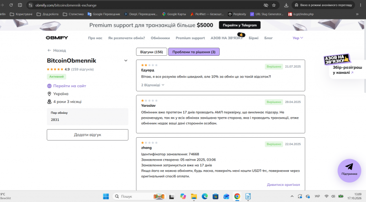Switch the УКР keyboard language indicator

317,196
